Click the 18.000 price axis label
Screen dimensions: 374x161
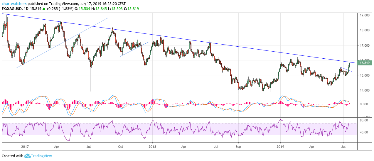click(x=364, y=30)
